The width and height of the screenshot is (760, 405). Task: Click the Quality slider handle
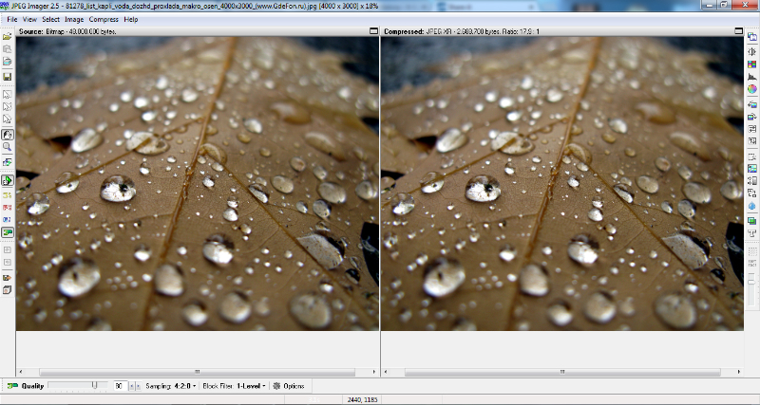tap(95, 386)
